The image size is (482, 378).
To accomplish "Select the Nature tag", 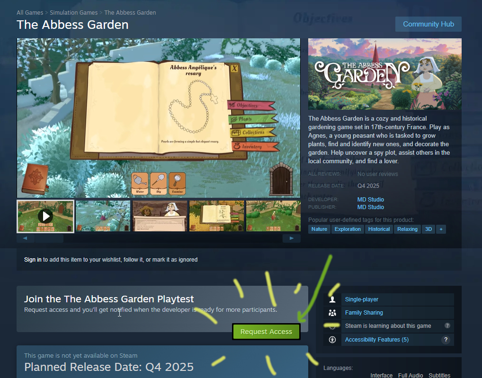I will [x=319, y=229].
